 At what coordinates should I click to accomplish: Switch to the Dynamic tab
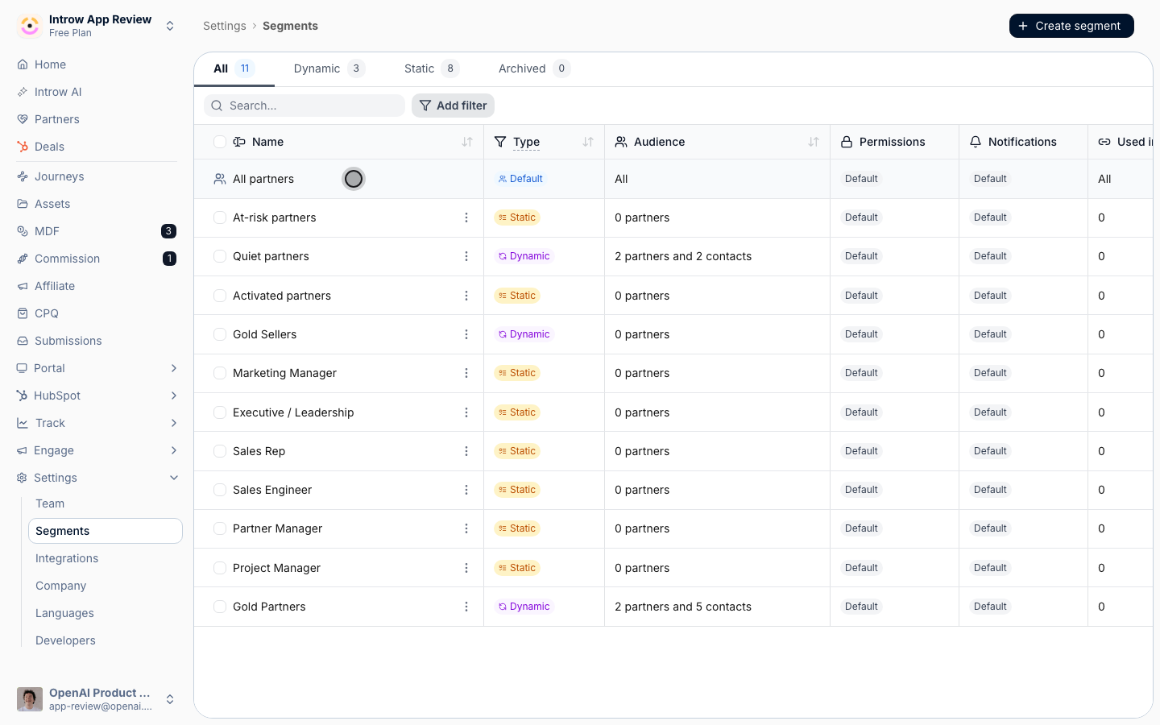click(x=329, y=68)
